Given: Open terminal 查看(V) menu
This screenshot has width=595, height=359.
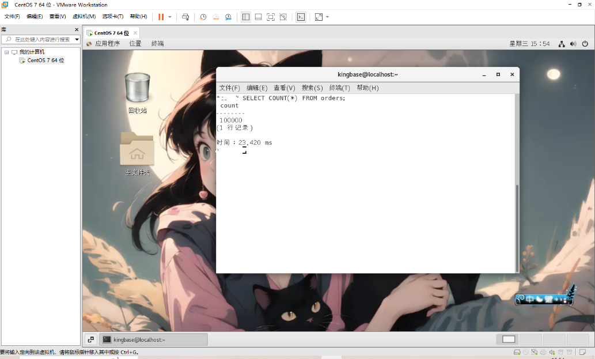Looking at the screenshot, I should [x=285, y=88].
